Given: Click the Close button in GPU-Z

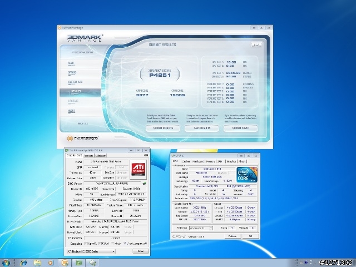Looking at the screenshot, I should (141, 251).
